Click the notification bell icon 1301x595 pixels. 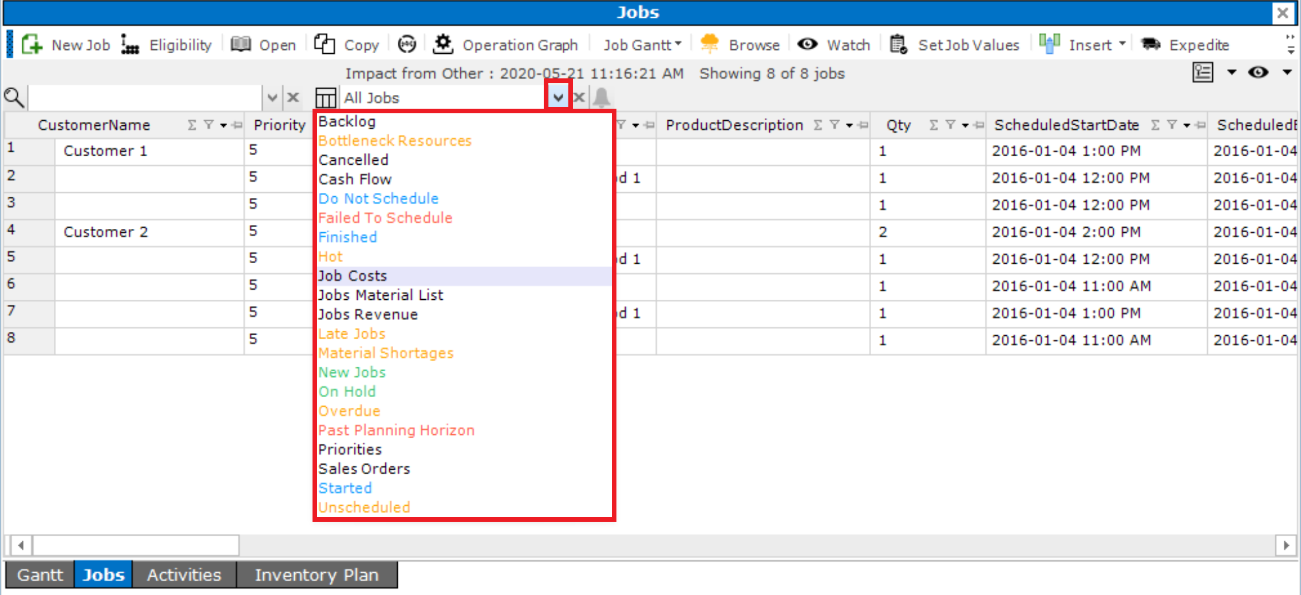pyautogui.click(x=602, y=98)
